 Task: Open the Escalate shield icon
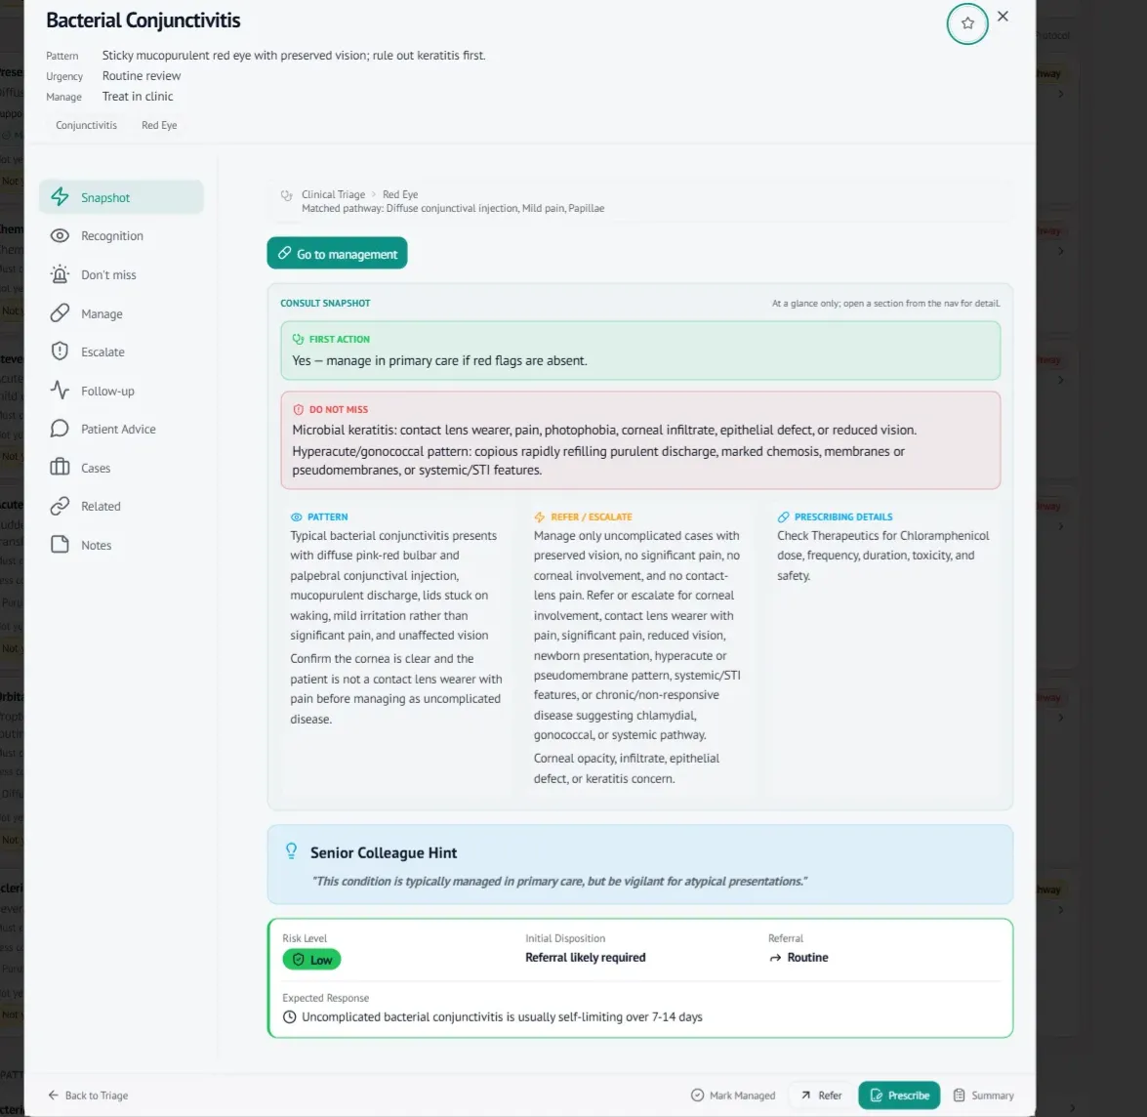click(60, 352)
